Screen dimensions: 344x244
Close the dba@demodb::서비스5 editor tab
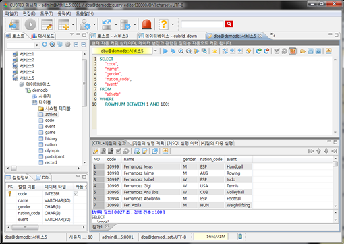coord(260,36)
